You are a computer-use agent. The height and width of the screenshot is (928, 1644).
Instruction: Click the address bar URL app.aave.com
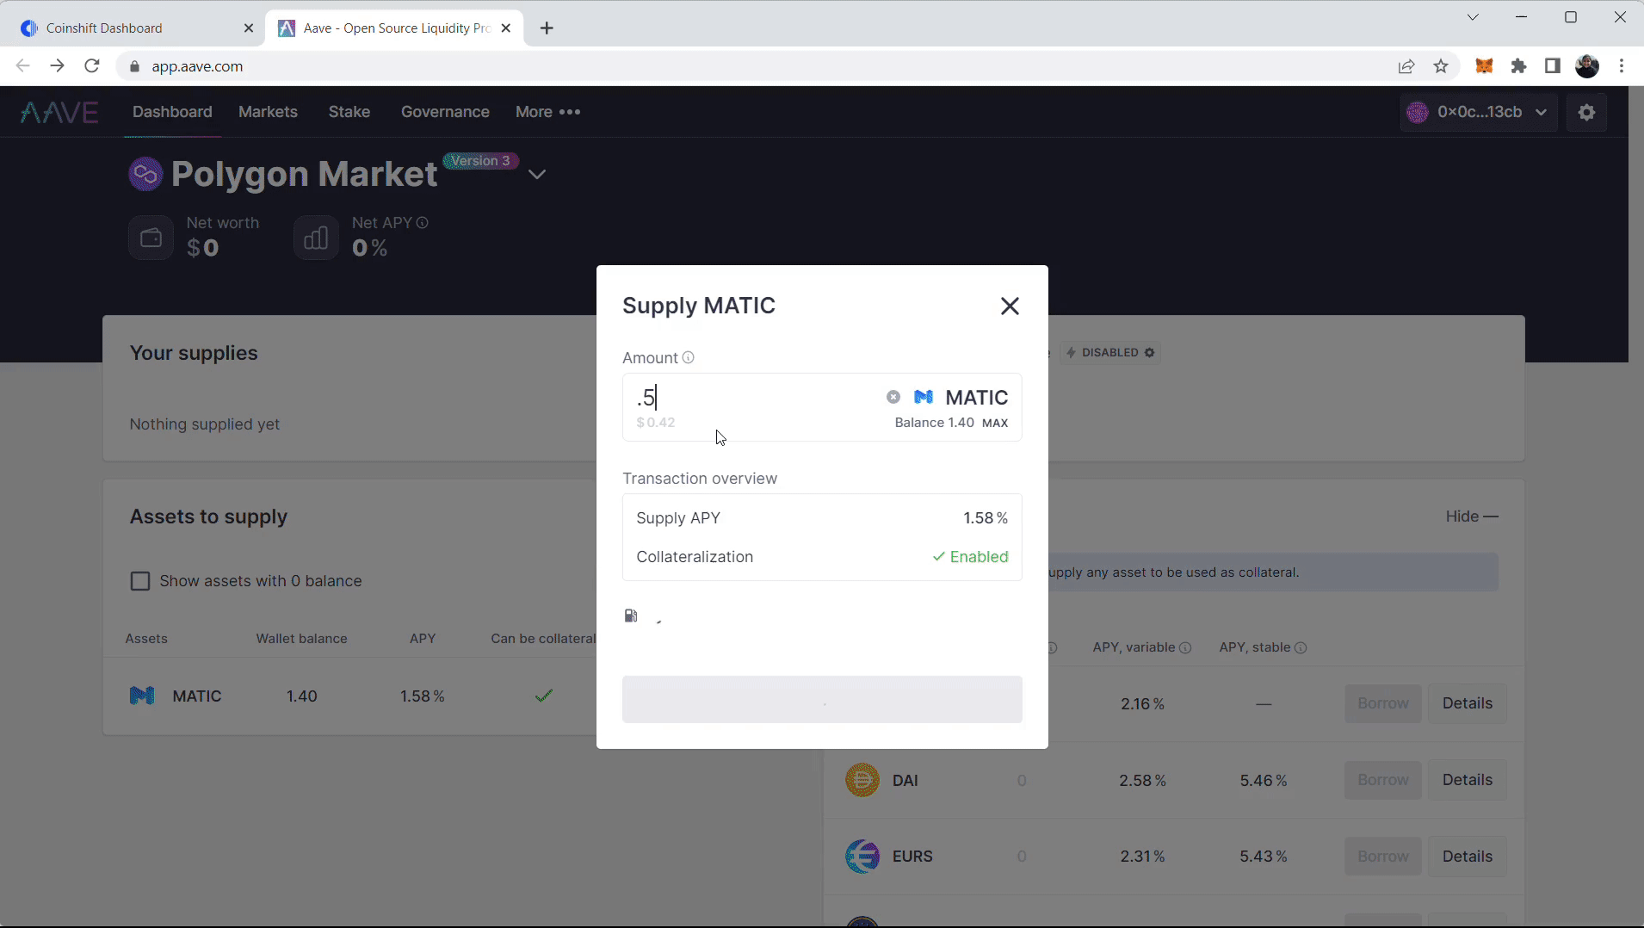197,66
